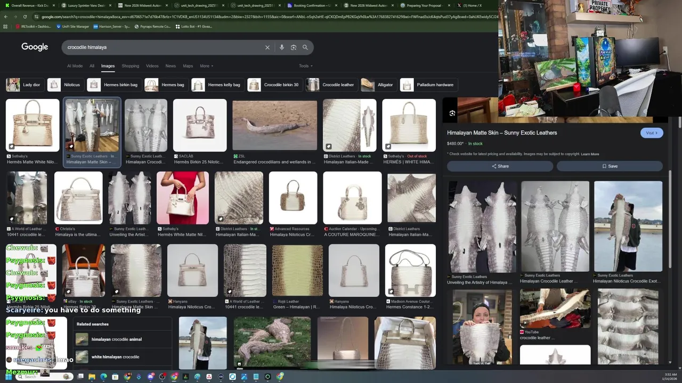Click the Visit button in preview panel

coord(652,133)
